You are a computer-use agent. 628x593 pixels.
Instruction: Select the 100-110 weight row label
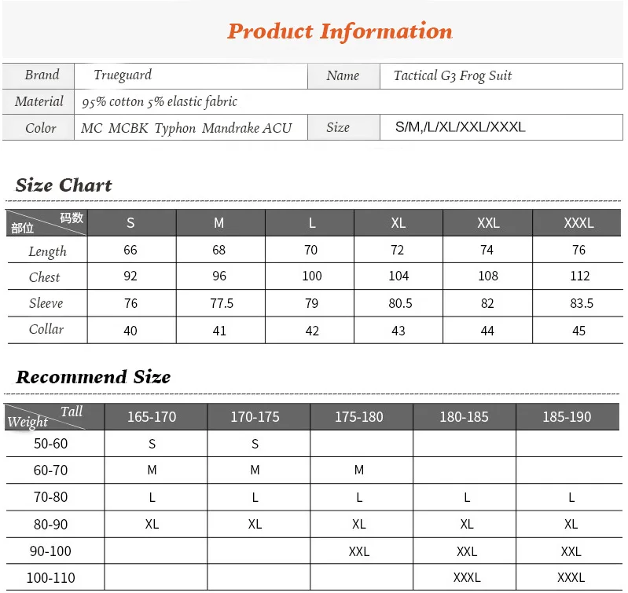[50, 578]
